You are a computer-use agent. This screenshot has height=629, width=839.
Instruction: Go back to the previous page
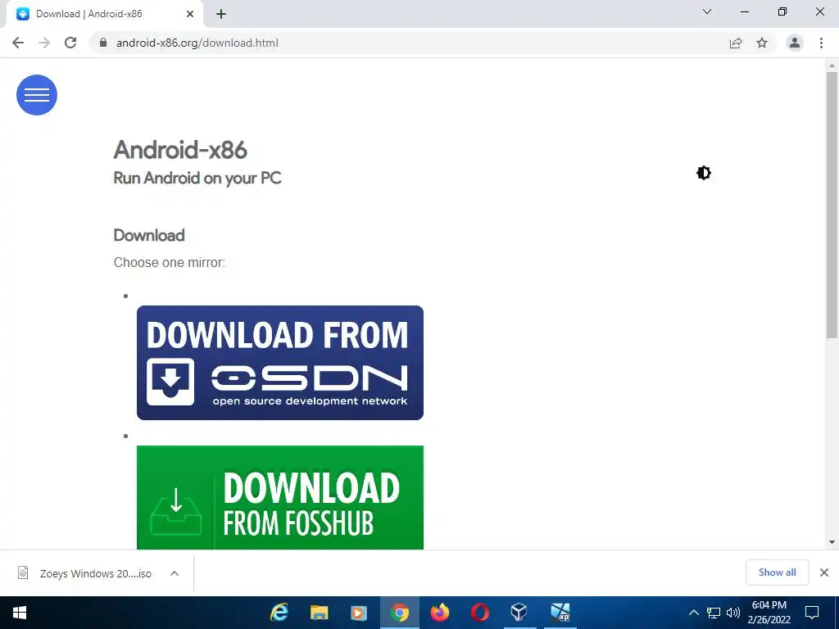point(18,43)
